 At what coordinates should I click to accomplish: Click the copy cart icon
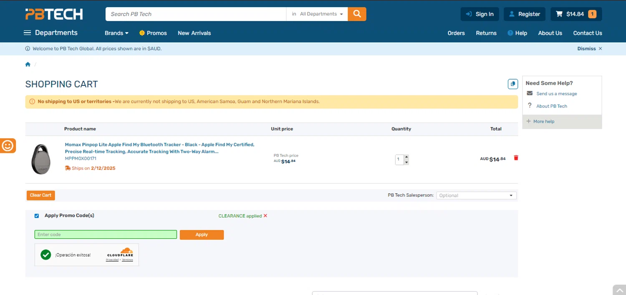click(513, 84)
